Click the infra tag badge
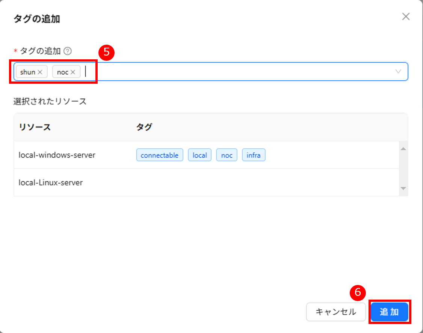This screenshot has height=333, width=423. (x=254, y=155)
